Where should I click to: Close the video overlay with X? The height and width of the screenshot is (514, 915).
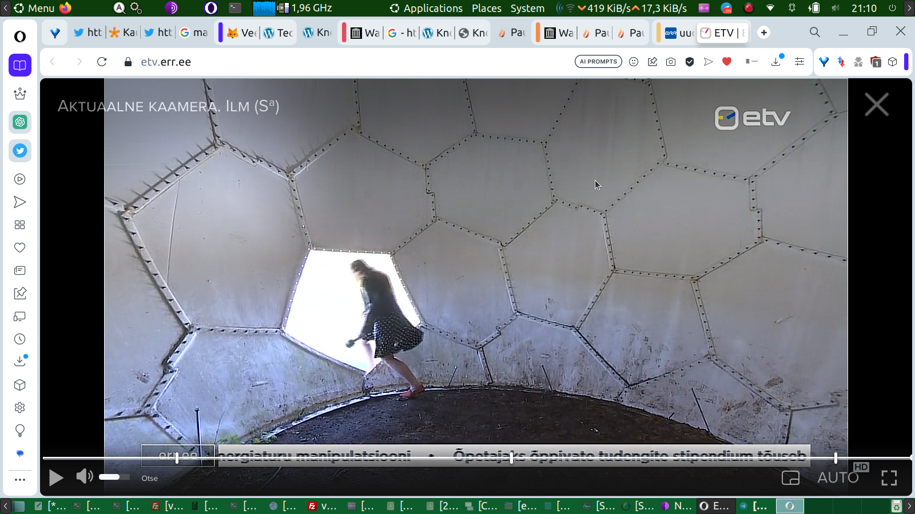[x=876, y=105]
